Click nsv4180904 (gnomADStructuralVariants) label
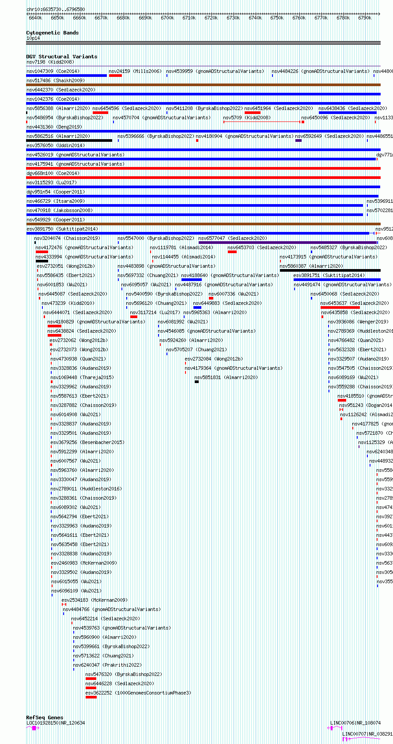Screen dimensions: 393x744 click(245, 136)
